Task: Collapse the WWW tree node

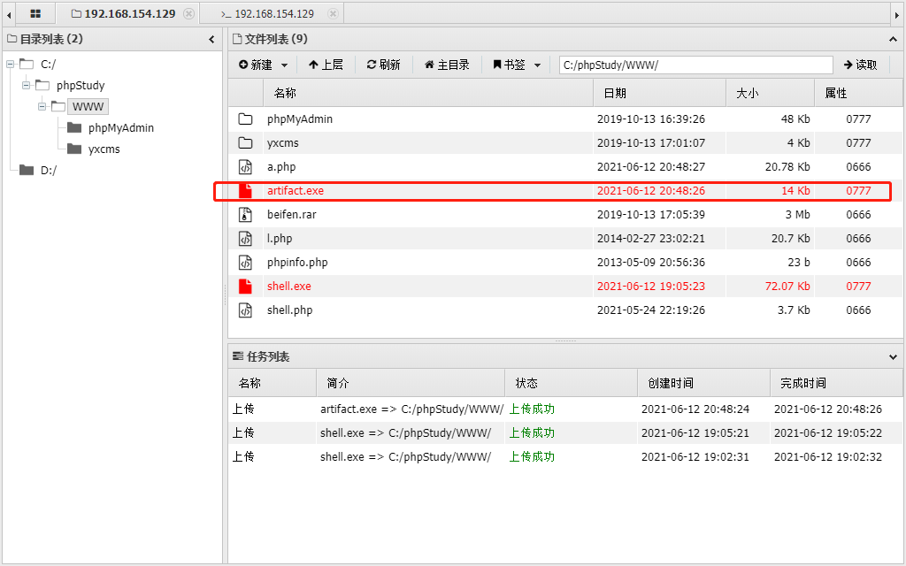Action: 42,106
